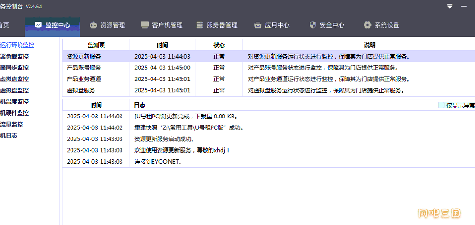Enable the 仅显示异常 checkbox
This screenshot has width=475, height=225.
coord(441,105)
